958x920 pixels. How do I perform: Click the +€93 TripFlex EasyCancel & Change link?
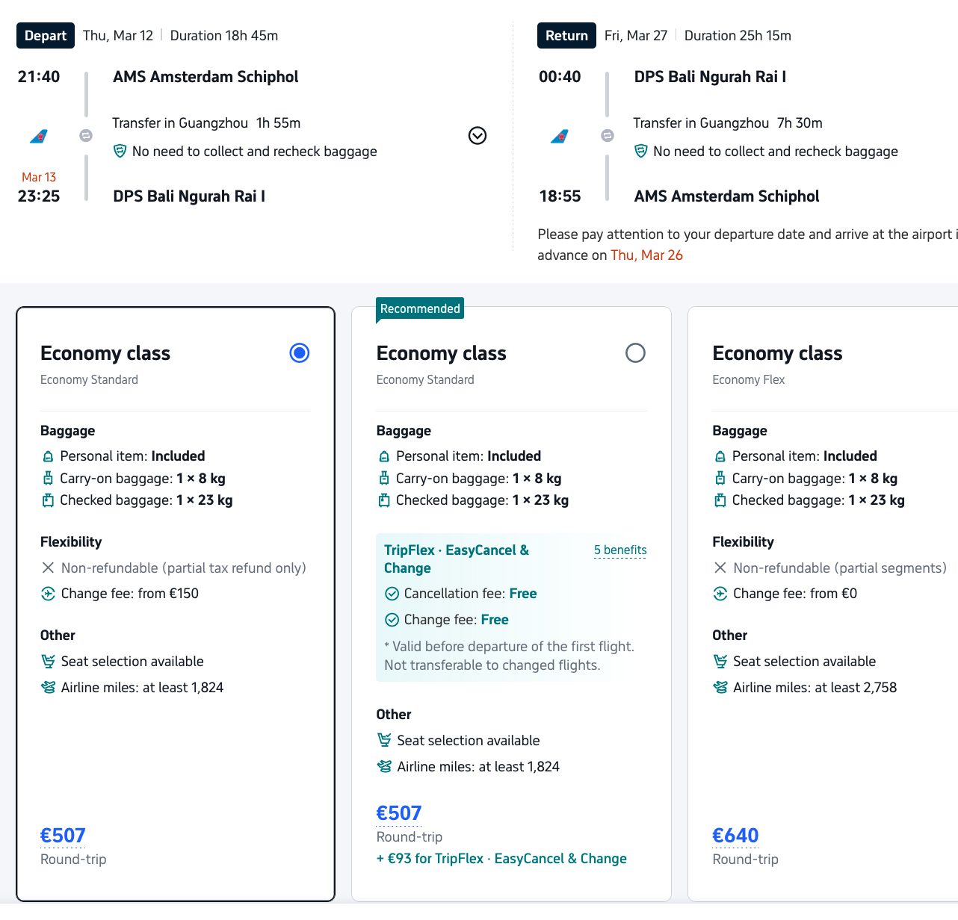pos(501,859)
